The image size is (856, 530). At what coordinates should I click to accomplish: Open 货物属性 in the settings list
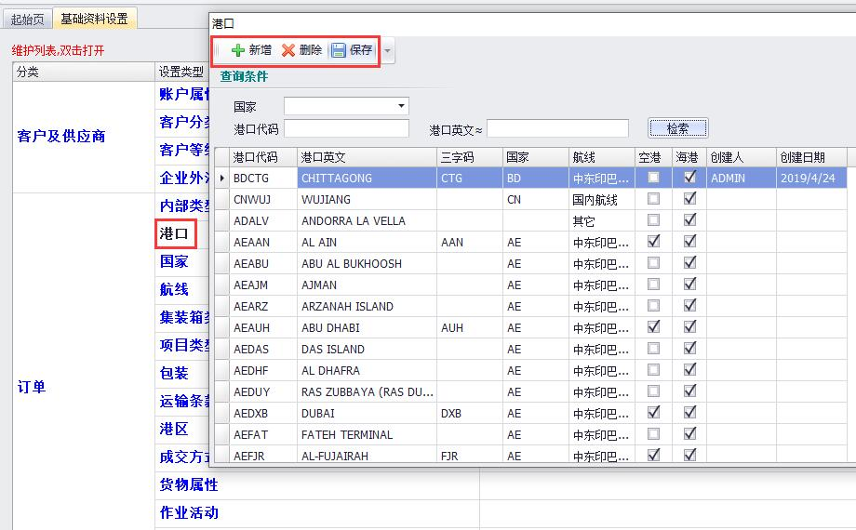(x=189, y=484)
